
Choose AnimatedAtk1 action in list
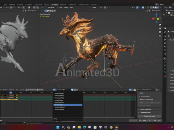68,93
